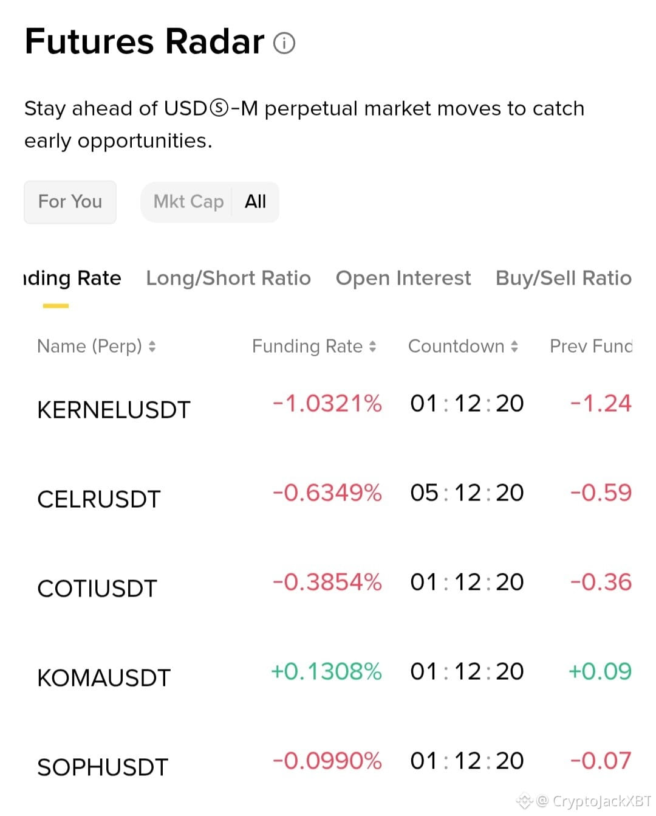Open SOPHUSDT perpetual row
The width and height of the screenshot is (656, 816).
pyautogui.click(x=328, y=764)
